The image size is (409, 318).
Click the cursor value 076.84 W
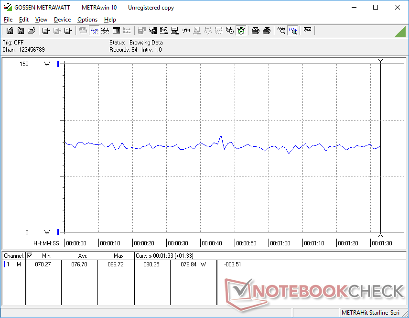pos(194,264)
